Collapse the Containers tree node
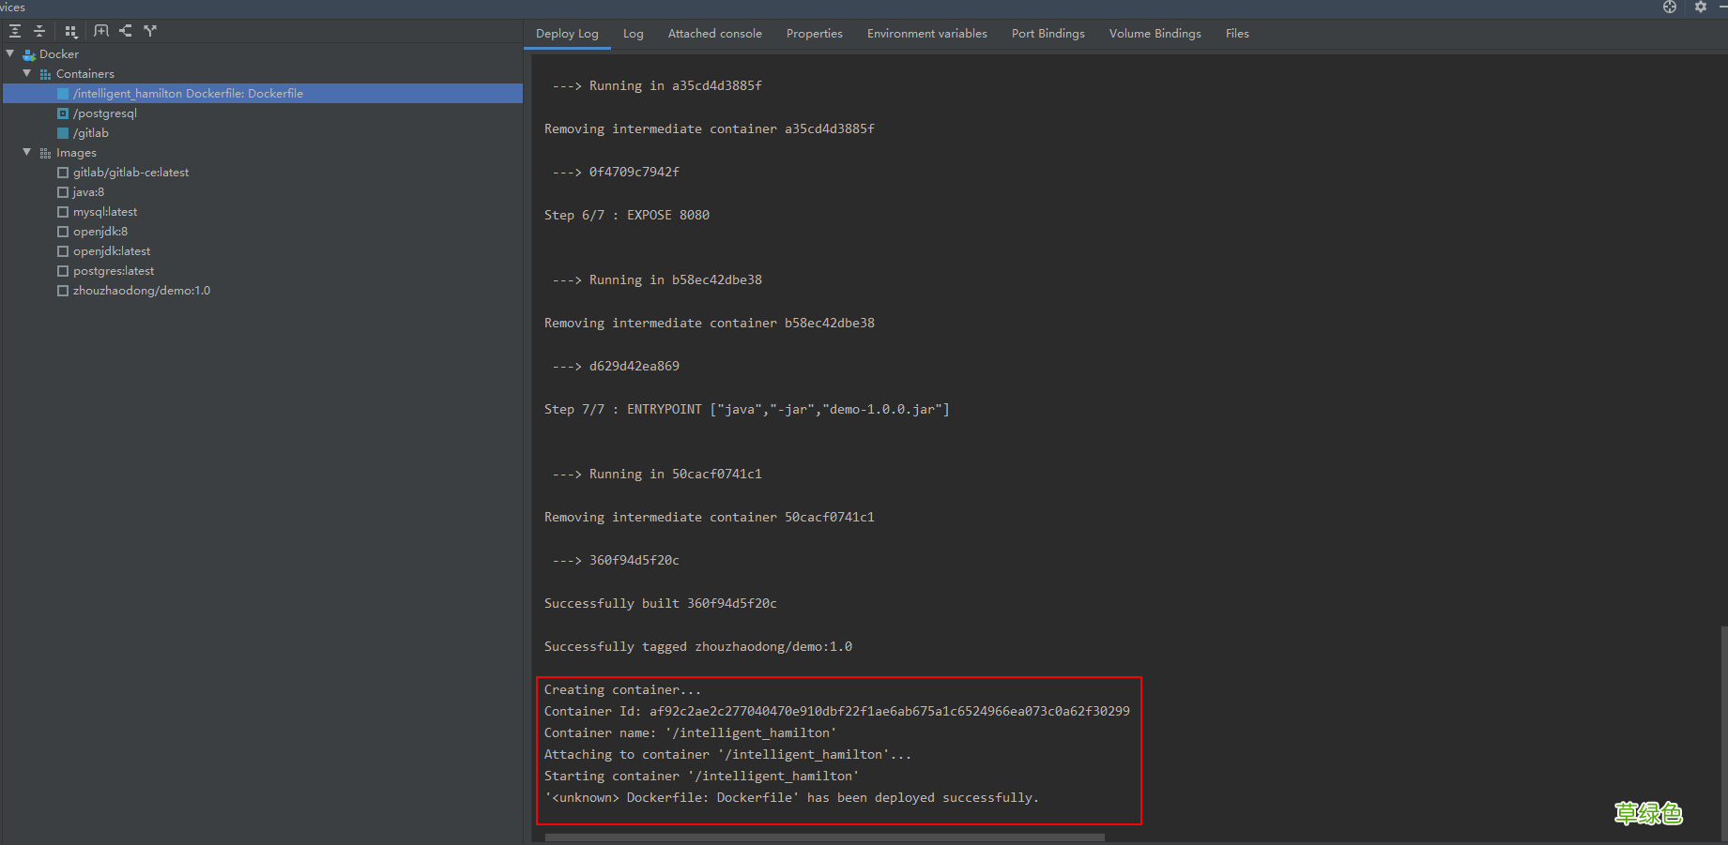Image resolution: width=1728 pixels, height=845 pixels. pyautogui.click(x=27, y=74)
